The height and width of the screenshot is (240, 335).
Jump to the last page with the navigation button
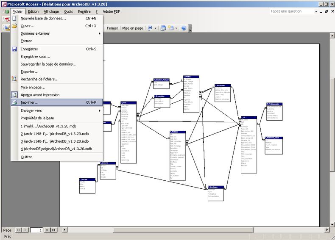54,230
